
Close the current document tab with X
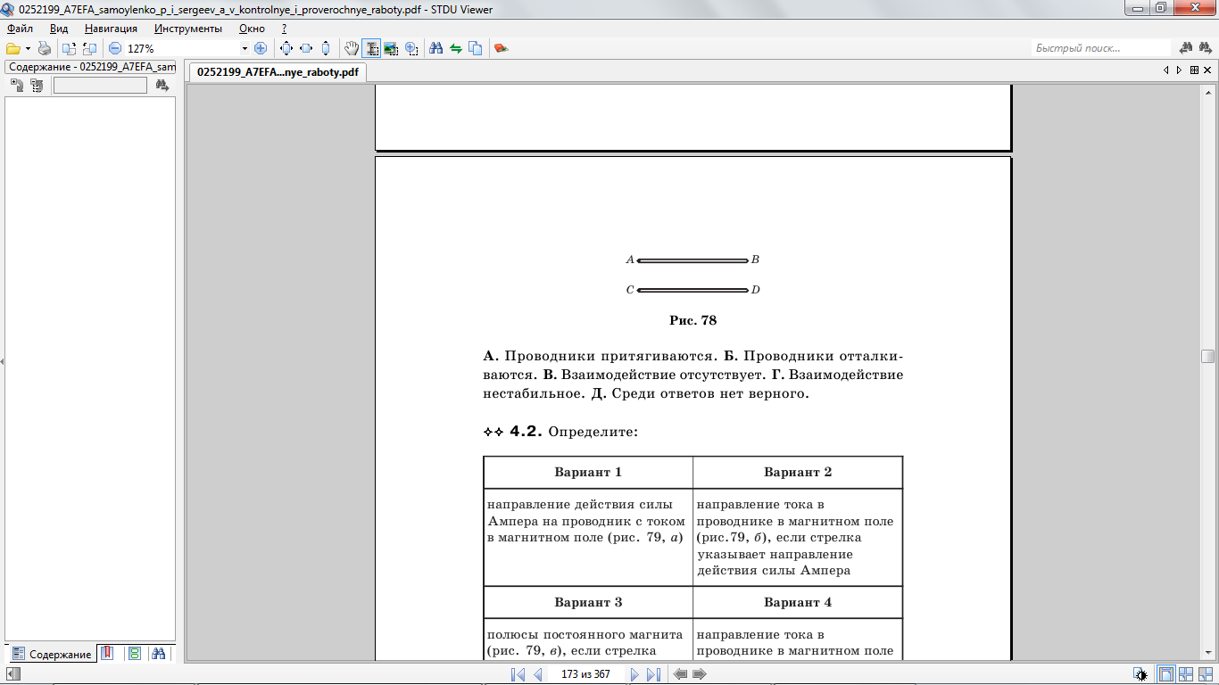click(1208, 70)
